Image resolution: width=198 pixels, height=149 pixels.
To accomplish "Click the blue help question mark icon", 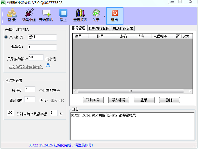I will click(x=48, y=65).
